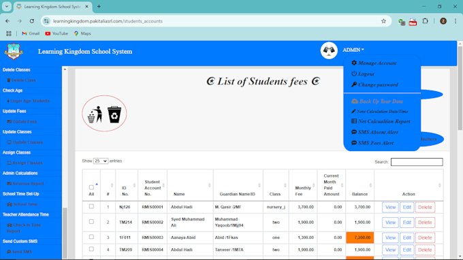
Task: Open Check In Time Report link
Action: point(24,228)
